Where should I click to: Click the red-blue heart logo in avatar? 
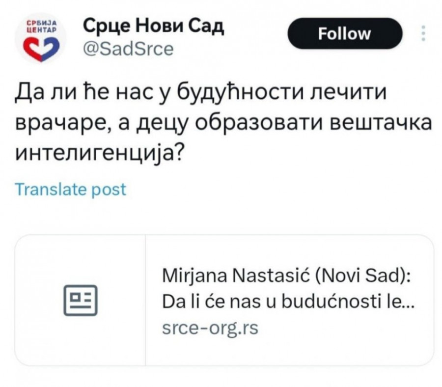(x=42, y=47)
